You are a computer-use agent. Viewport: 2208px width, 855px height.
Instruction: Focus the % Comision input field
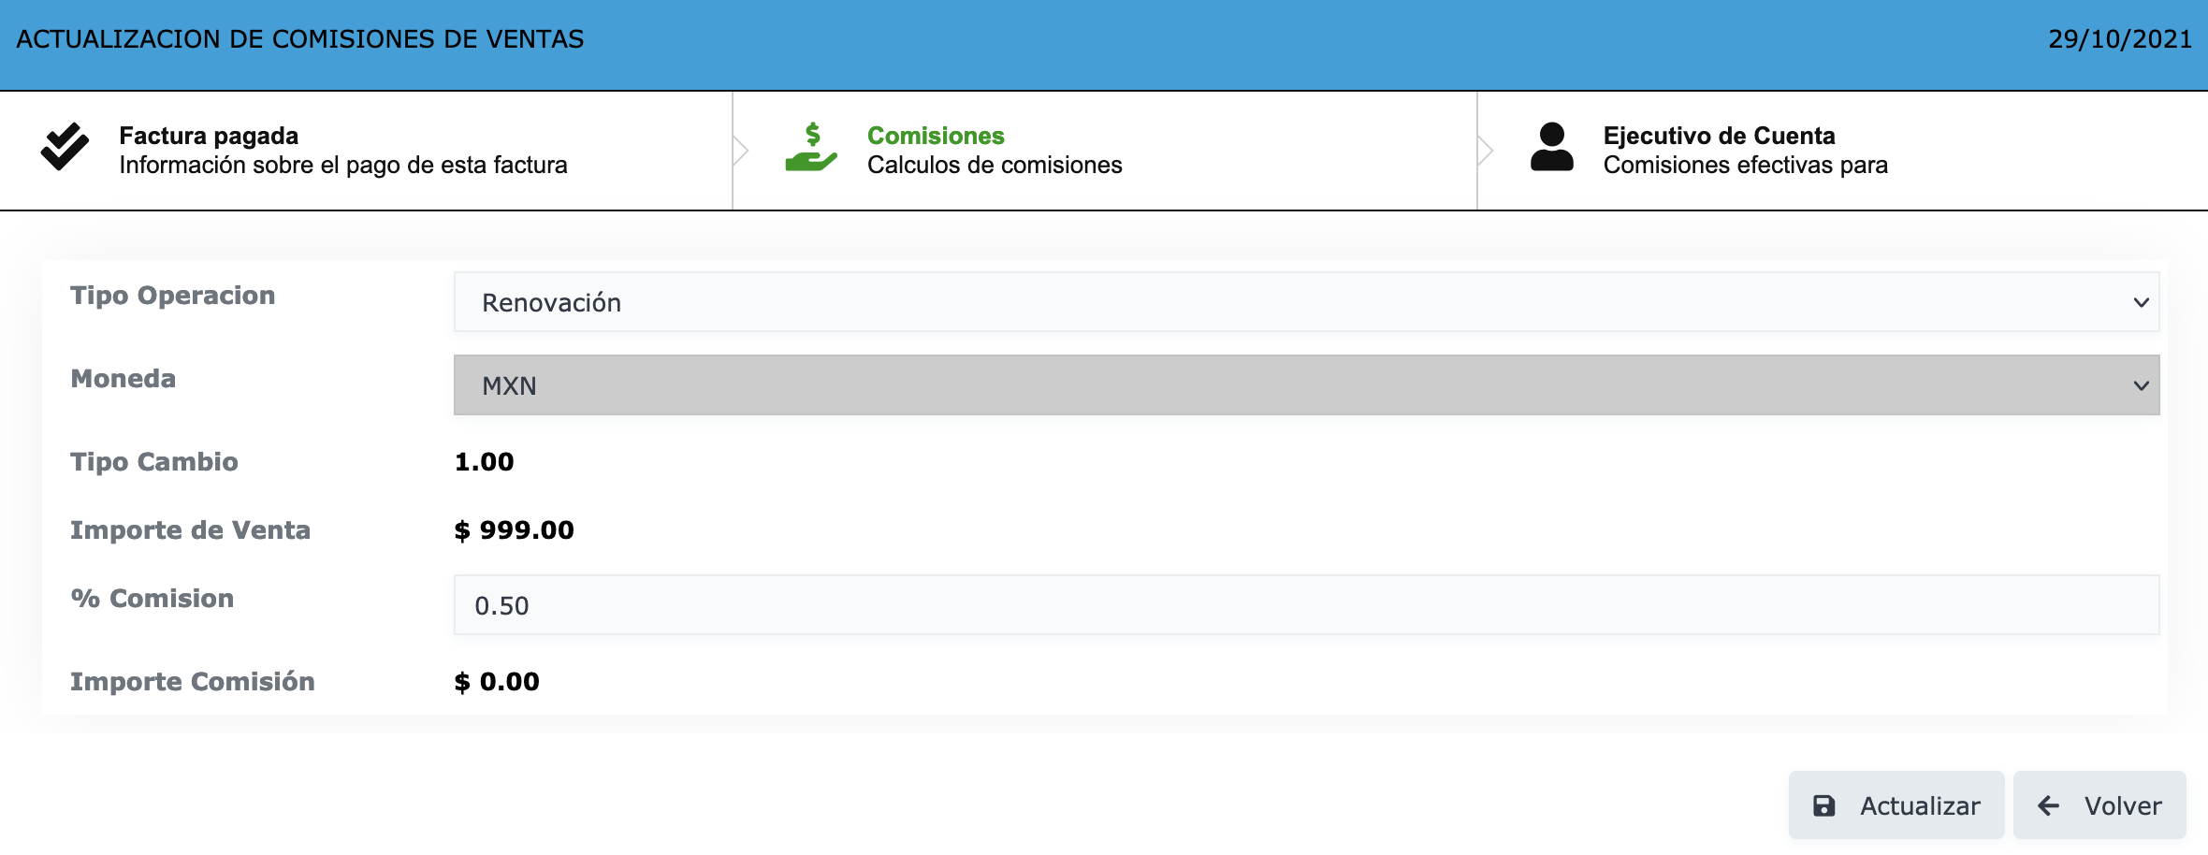(x=1306, y=605)
